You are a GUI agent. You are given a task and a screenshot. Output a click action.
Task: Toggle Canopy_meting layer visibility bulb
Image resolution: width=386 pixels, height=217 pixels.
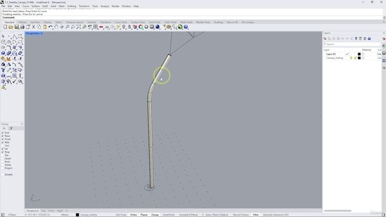coord(351,58)
